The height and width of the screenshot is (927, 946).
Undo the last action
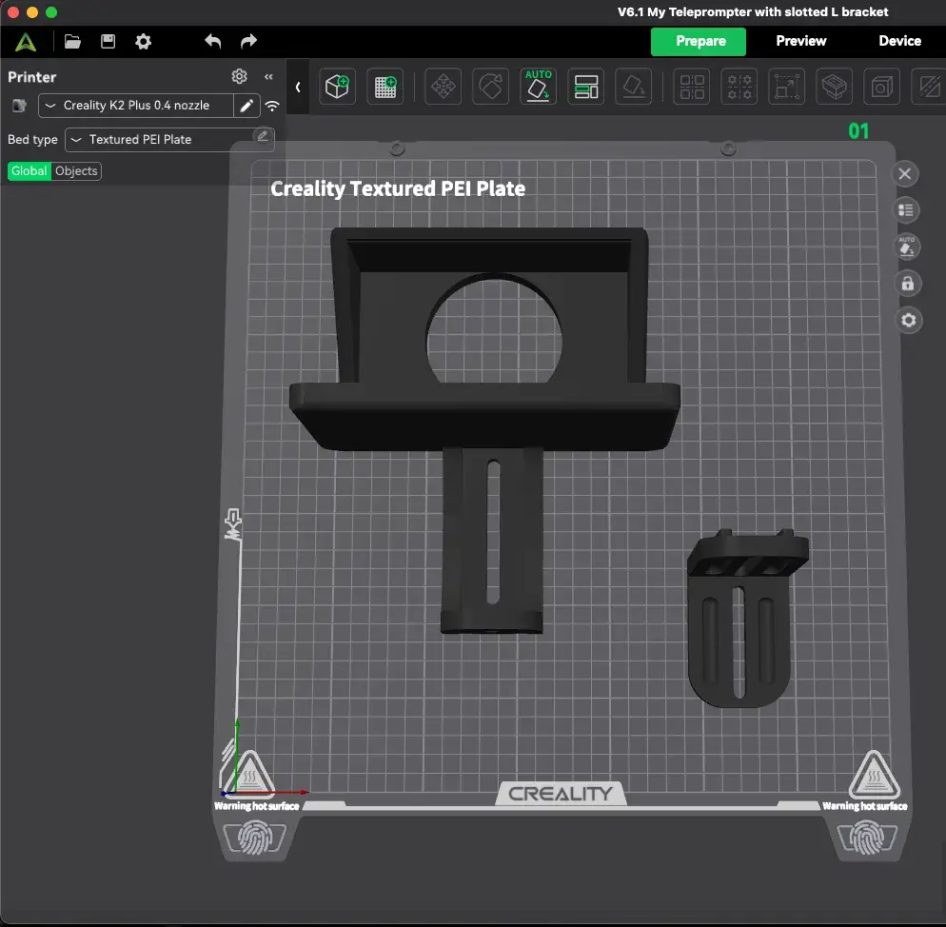(x=213, y=41)
